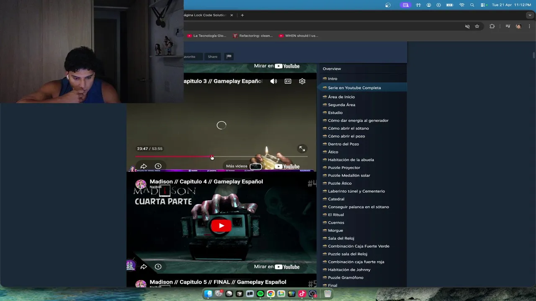
Task: Open Habitación de la abuela section
Action: click(x=351, y=160)
